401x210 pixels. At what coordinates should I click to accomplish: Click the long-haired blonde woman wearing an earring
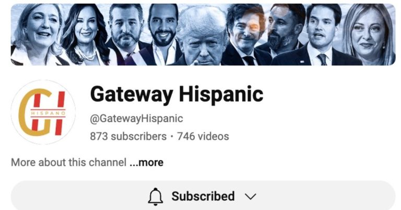click(x=368, y=34)
